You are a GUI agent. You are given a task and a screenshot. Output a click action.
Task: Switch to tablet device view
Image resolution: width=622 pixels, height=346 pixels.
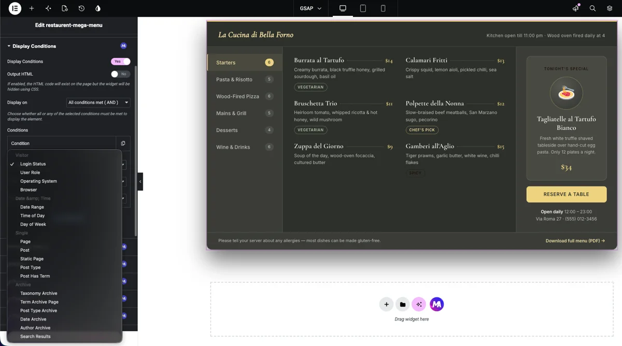[363, 8]
